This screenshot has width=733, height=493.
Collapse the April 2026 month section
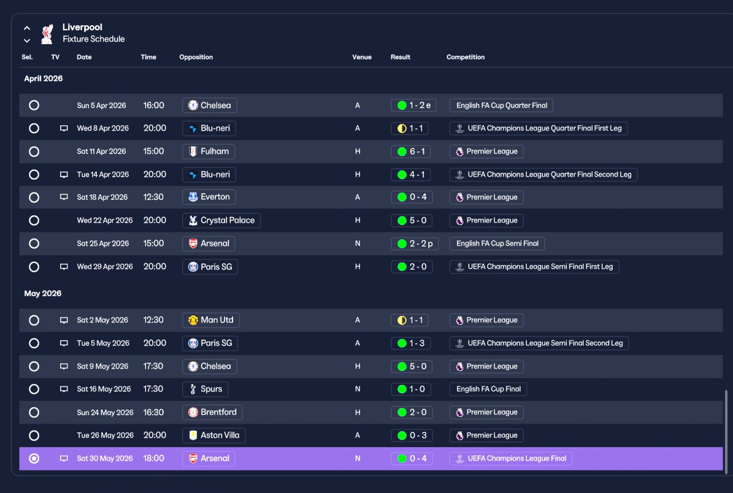[x=44, y=79]
